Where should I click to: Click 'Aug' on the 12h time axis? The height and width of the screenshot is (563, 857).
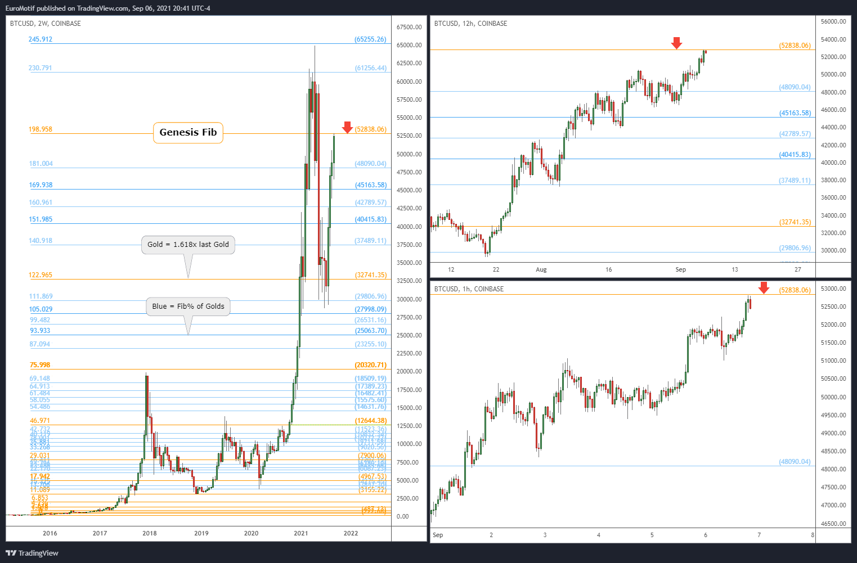[541, 269]
